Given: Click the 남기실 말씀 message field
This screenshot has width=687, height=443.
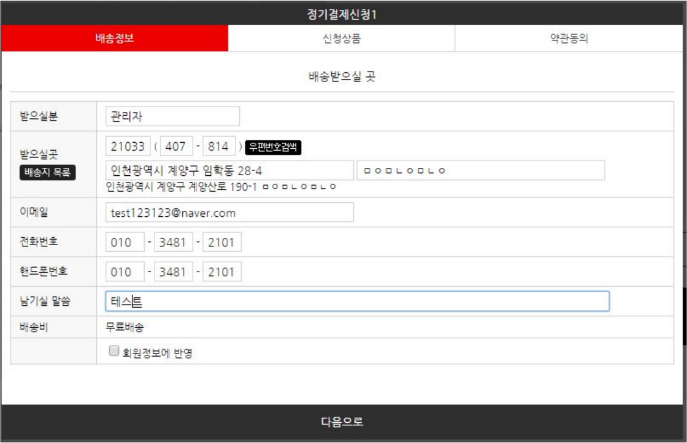Looking at the screenshot, I should (357, 301).
